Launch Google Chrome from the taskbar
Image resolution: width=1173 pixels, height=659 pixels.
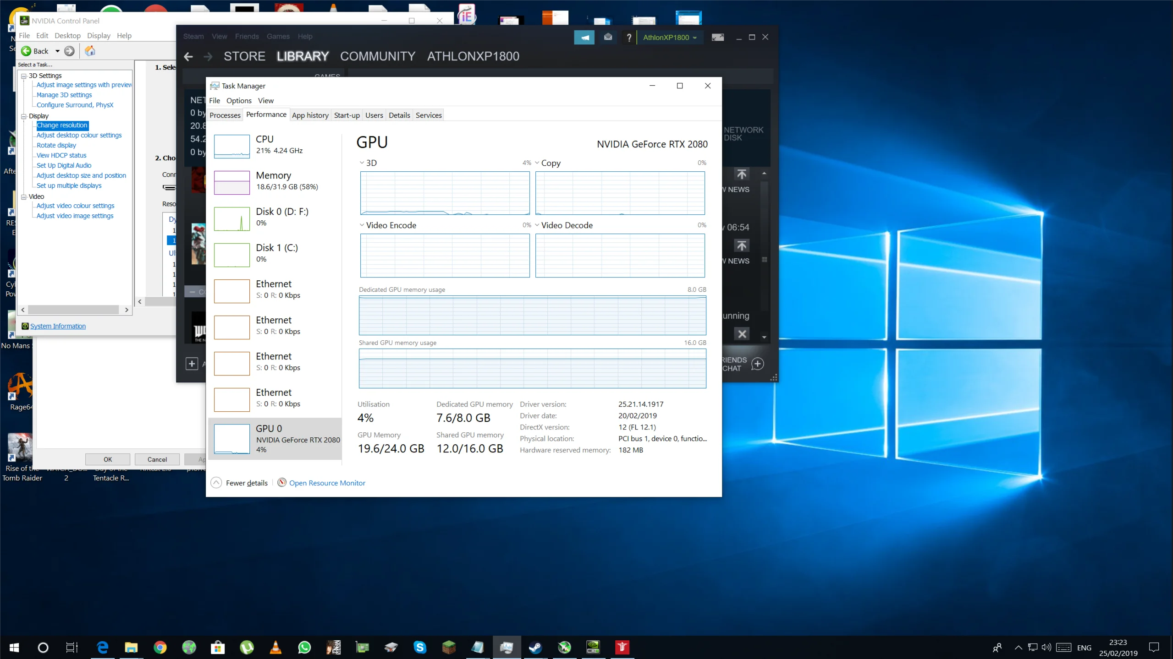point(160,647)
